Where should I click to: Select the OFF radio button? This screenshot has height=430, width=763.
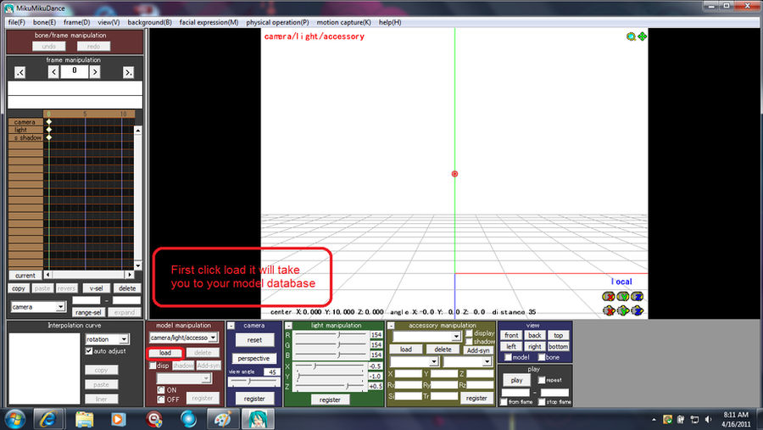pyautogui.click(x=160, y=399)
